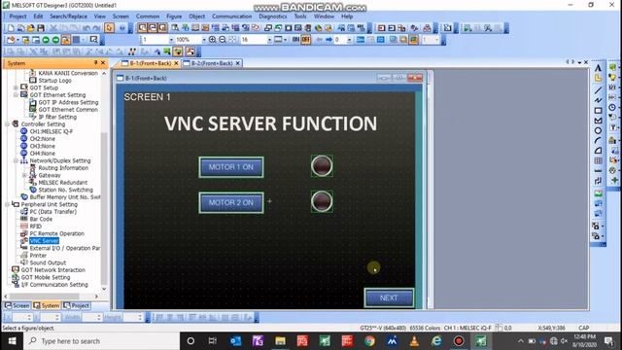Click the zoom out magnifier icon

[x=223, y=40]
